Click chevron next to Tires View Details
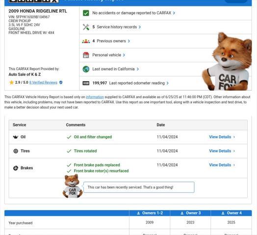This screenshot has height=235, width=257. point(234,151)
